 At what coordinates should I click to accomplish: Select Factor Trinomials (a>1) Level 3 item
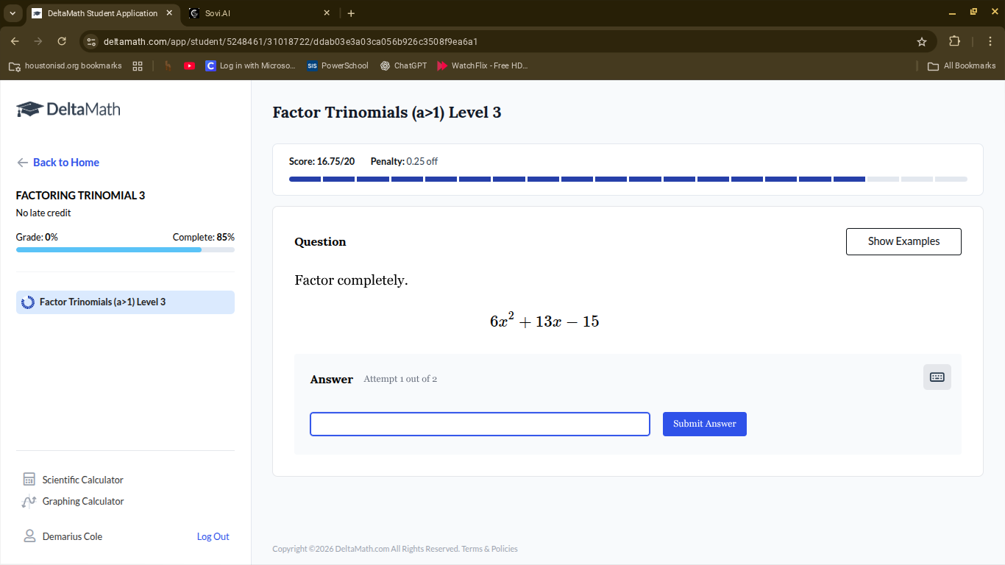pyautogui.click(x=125, y=302)
